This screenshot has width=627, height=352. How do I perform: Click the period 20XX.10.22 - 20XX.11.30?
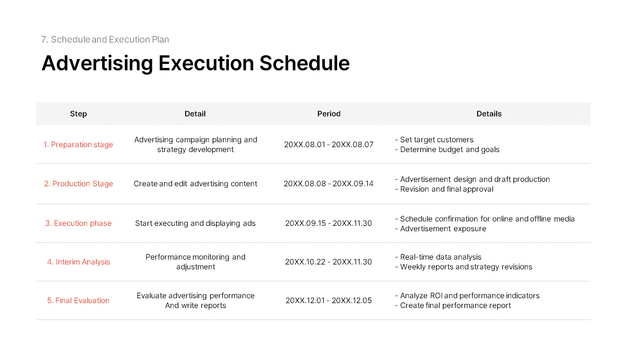coord(329,262)
